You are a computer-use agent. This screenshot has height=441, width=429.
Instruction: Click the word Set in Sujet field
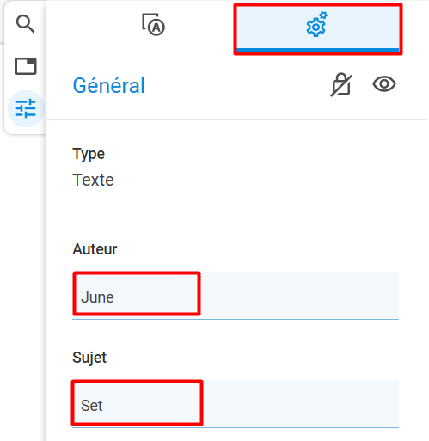tap(92, 406)
